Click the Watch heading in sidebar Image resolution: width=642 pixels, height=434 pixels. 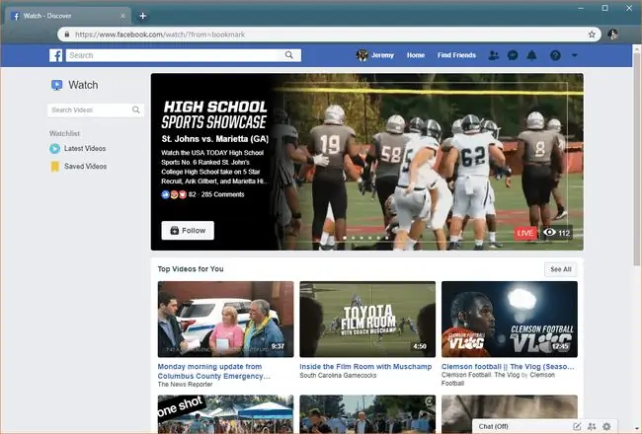[83, 85]
